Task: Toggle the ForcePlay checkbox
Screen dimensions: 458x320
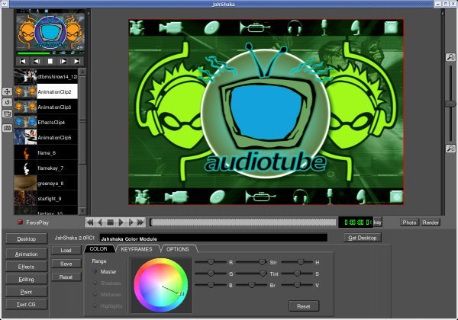Action: pyautogui.click(x=20, y=222)
